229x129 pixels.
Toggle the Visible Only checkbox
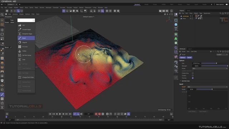(193, 73)
